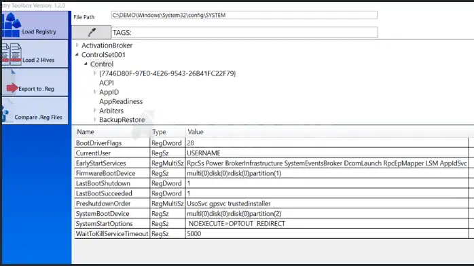Expand the Arbiters tree node
Screen dimensions: 474x266
click(95, 111)
